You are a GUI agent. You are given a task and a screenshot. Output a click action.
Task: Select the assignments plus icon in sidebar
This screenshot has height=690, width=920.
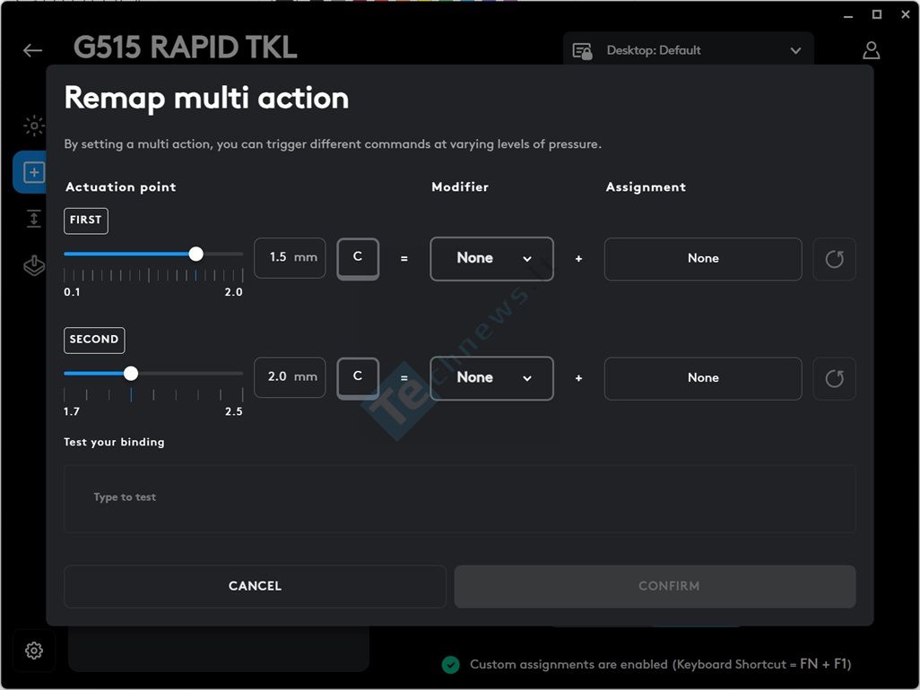pos(33,172)
